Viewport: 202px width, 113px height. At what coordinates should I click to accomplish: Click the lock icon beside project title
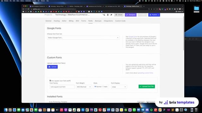(x=108, y=15)
